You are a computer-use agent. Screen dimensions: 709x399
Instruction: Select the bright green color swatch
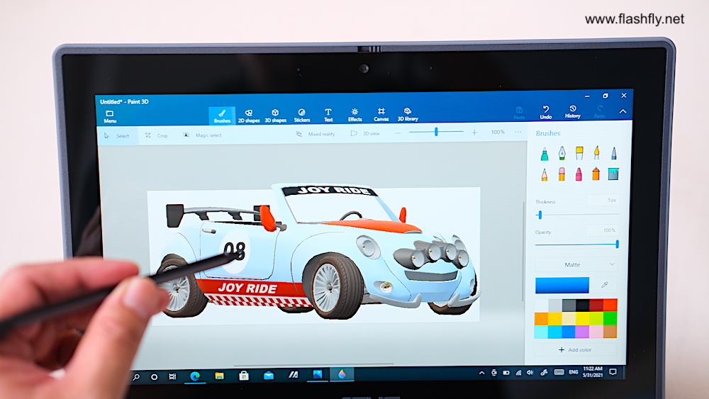click(x=610, y=318)
